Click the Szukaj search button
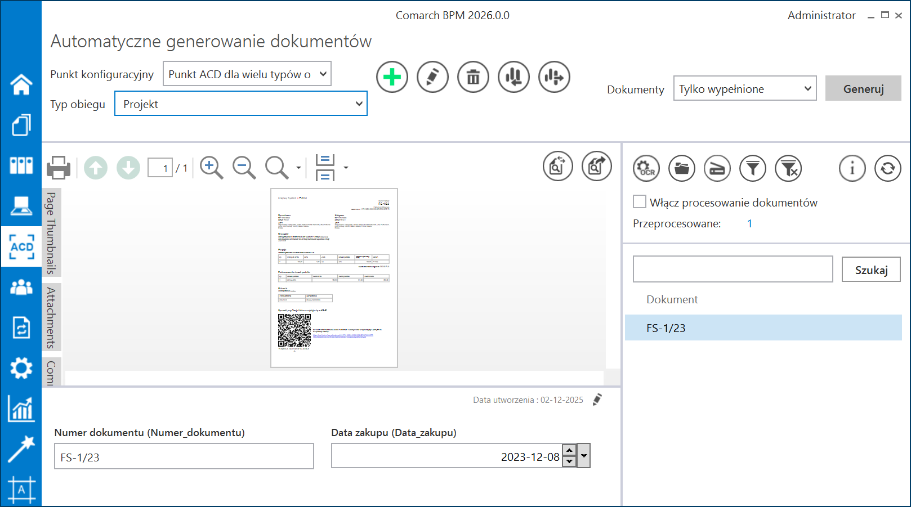The width and height of the screenshot is (911, 507). coord(871,270)
